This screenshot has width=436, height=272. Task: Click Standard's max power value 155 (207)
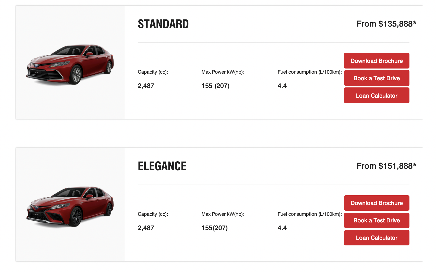tap(215, 86)
